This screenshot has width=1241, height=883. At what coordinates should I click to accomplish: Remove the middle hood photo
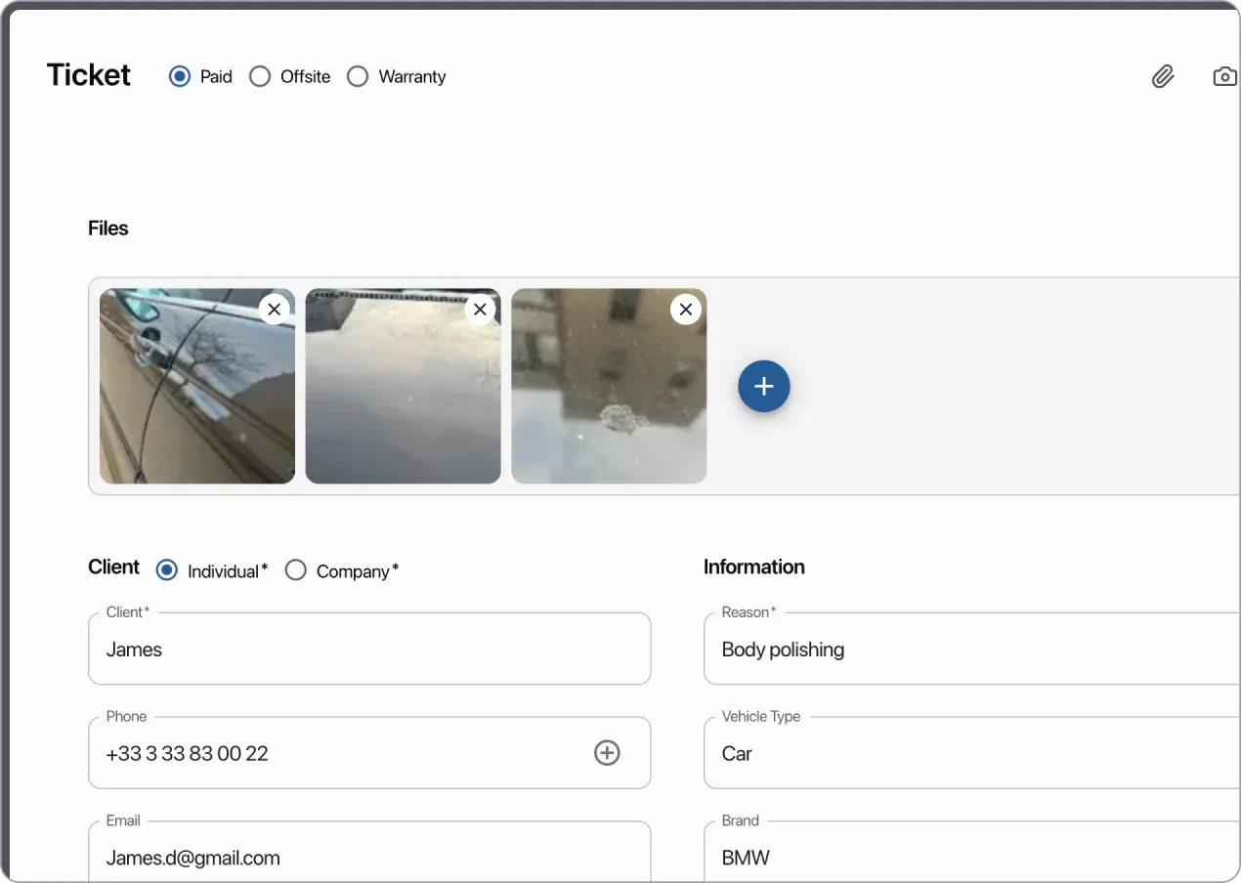pyautogui.click(x=480, y=309)
